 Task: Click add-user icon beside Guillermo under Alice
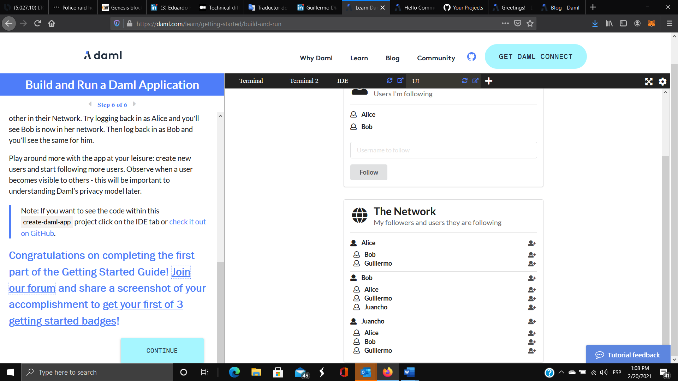click(532, 264)
